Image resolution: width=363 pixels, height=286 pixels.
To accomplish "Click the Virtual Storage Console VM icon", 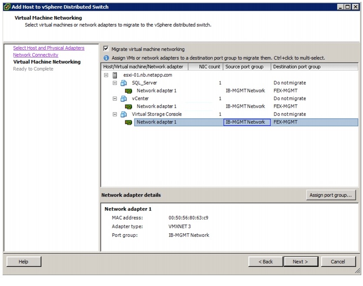I will click(123, 114).
